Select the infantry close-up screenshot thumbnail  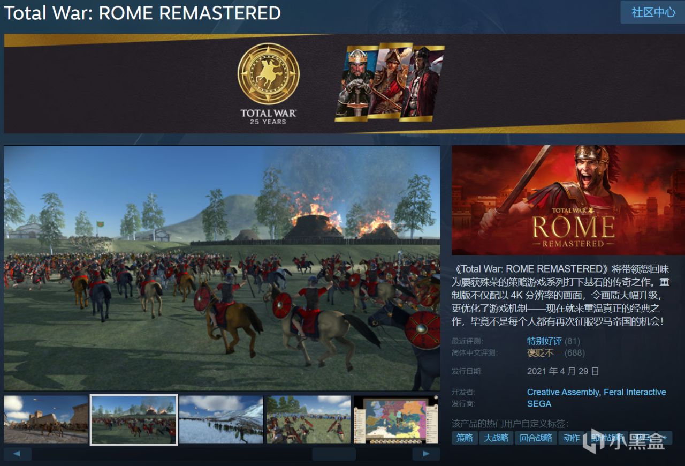(309, 419)
